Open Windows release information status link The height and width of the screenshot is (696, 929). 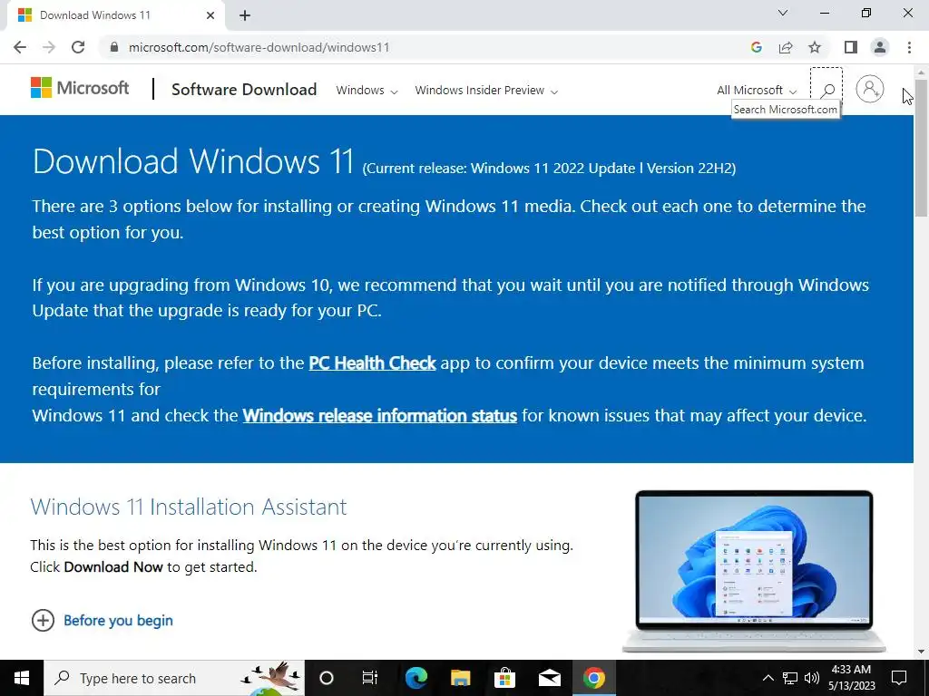click(x=380, y=415)
